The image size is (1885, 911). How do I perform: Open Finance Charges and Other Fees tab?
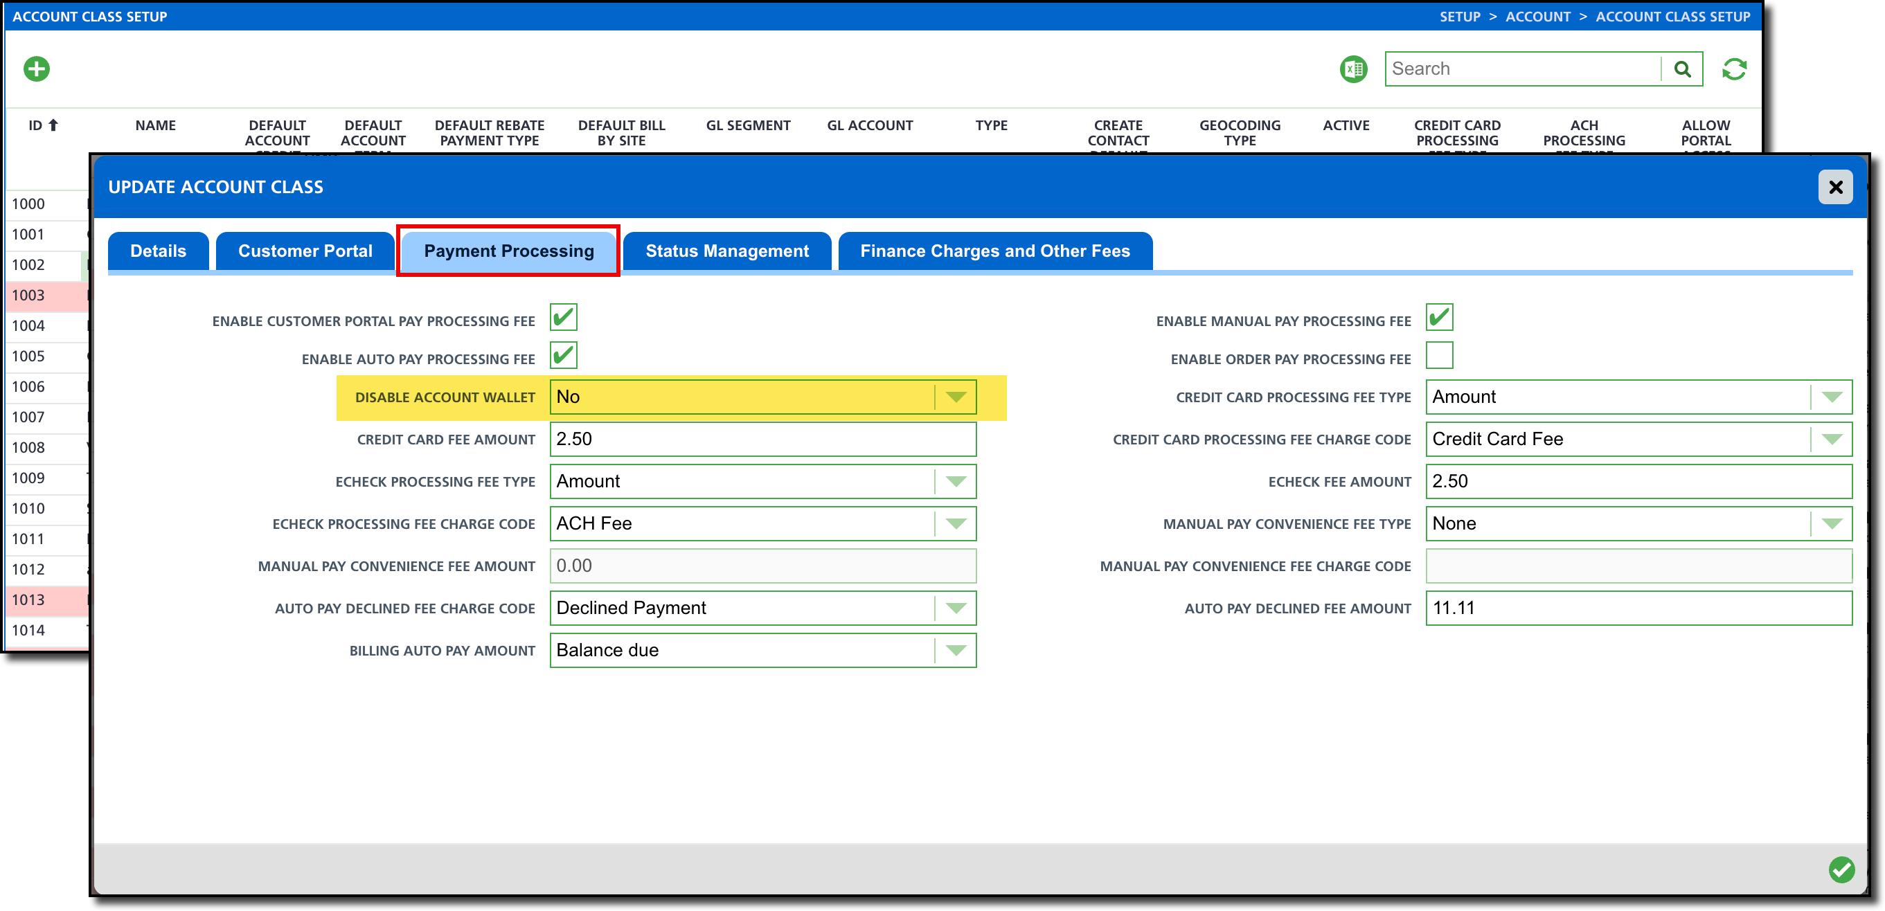(994, 251)
